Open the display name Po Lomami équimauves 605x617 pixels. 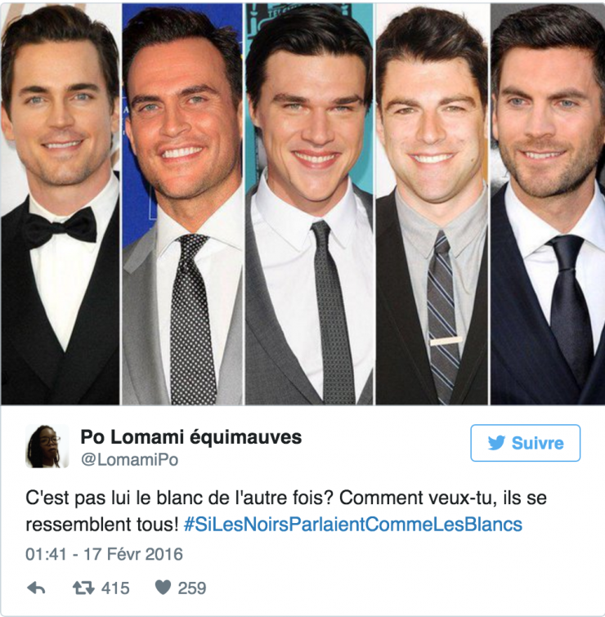click(191, 436)
